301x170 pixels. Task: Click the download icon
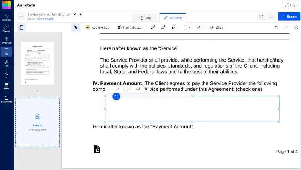tap(272, 17)
